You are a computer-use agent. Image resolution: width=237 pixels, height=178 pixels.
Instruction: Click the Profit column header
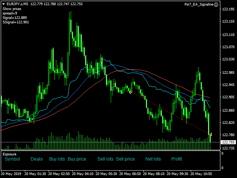pyautogui.click(x=177, y=159)
